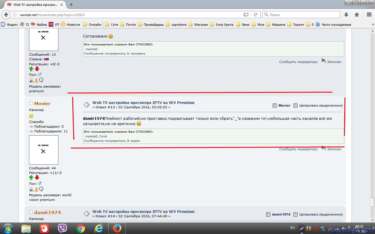Expand the Sony Xperia bookmarks folder

[x=221, y=25]
